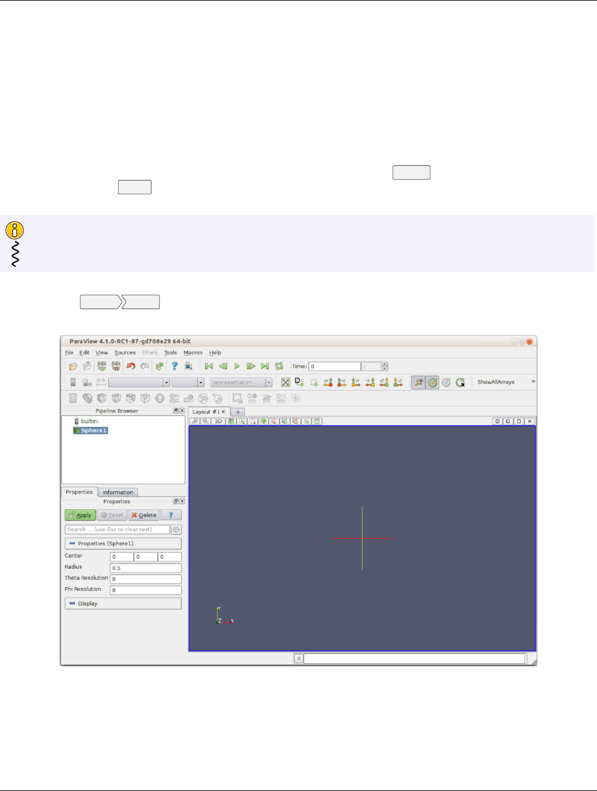Click the Clip filter icon

(102, 399)
